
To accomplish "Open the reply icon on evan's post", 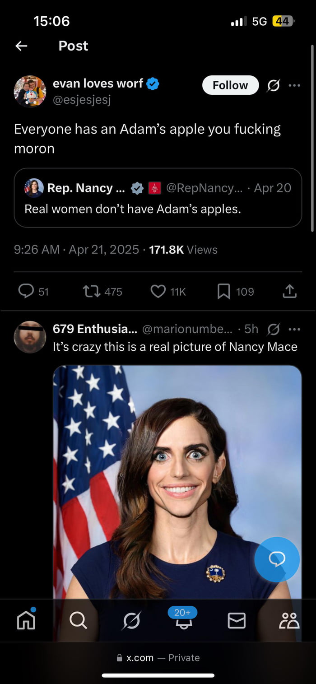I will (26, 291).
